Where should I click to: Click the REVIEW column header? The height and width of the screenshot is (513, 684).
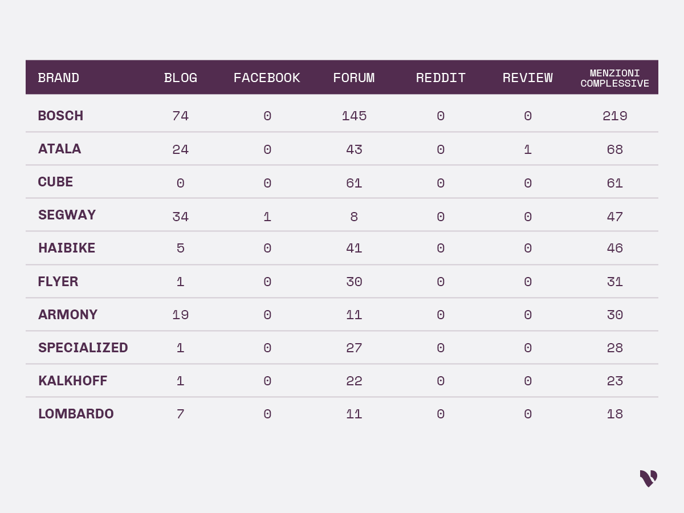coord(528,78)
